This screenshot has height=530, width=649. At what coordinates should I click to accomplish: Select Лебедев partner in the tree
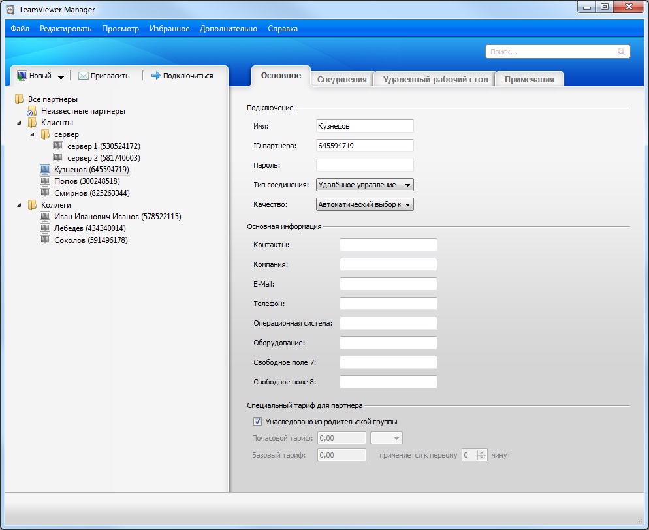[90, 228]
